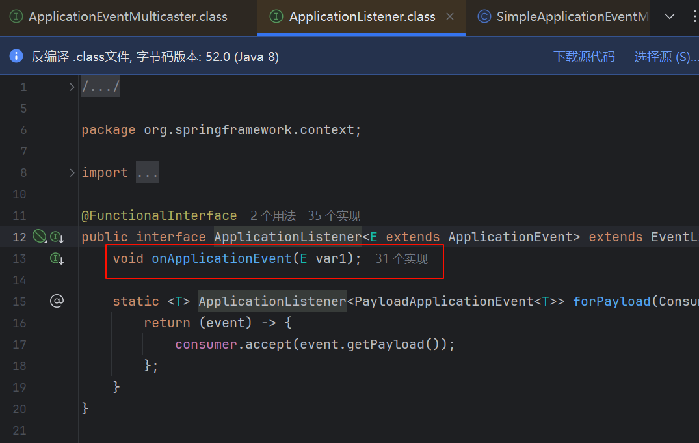Click the green no-entry gutter icon on line 12
Image resolution: width=699 pixels, height=443 pixels.
point(40,236)
